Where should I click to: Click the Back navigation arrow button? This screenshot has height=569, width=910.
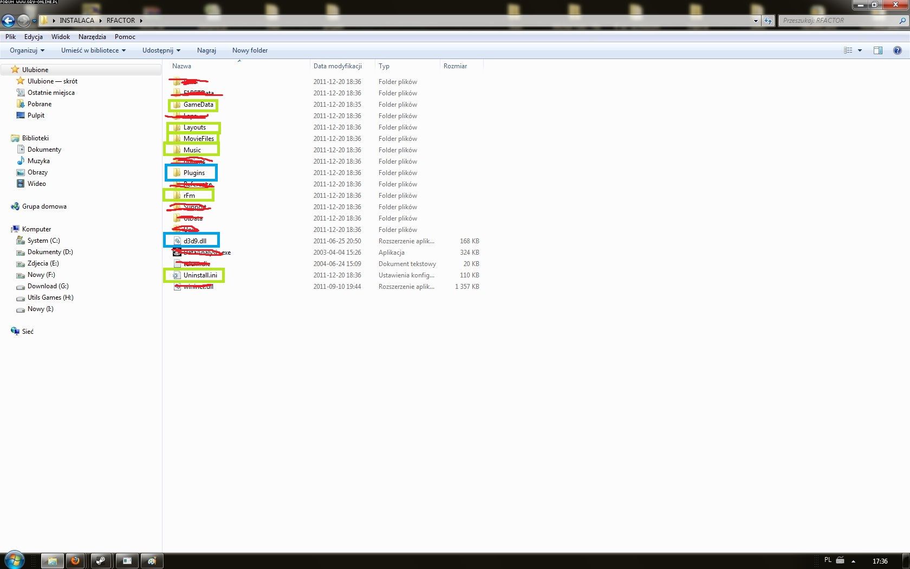click(8, 21)
